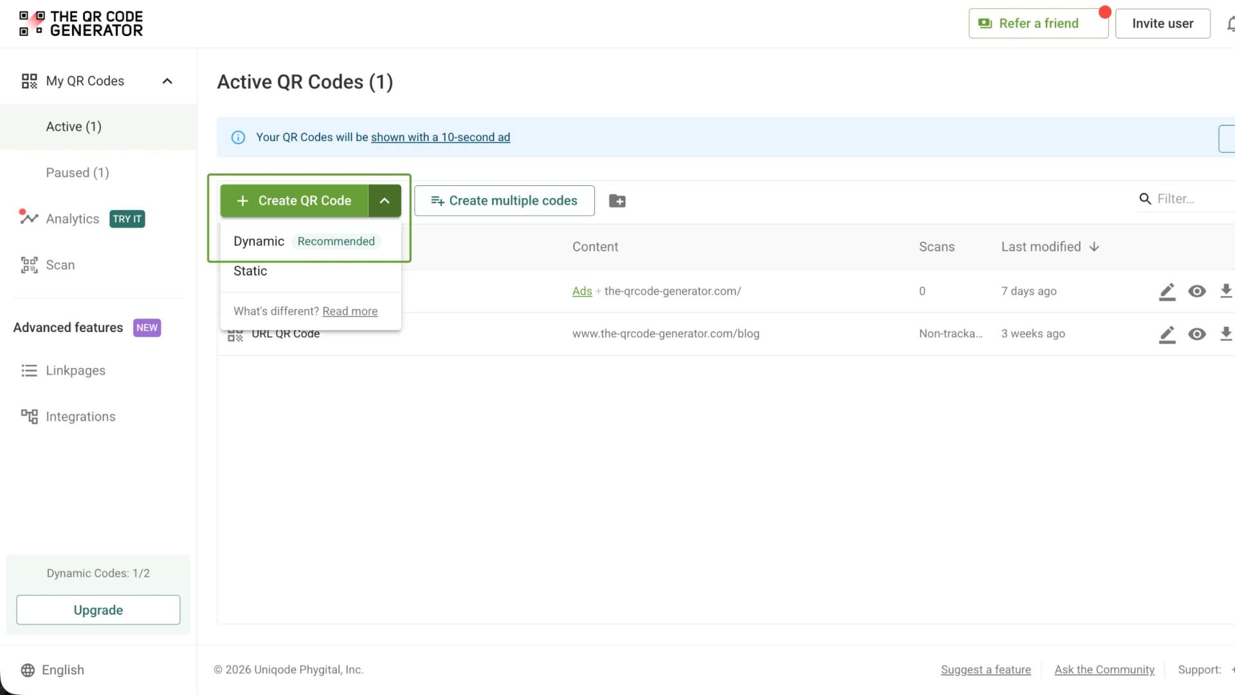Collapse the Create QR Code dropdown arrow
Viewport: 1235px width, 695px height.
tap(385, 201)
